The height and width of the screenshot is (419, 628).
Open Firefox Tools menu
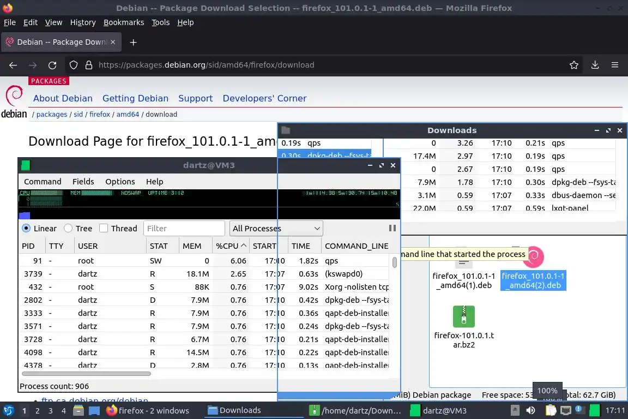point(161,22)
